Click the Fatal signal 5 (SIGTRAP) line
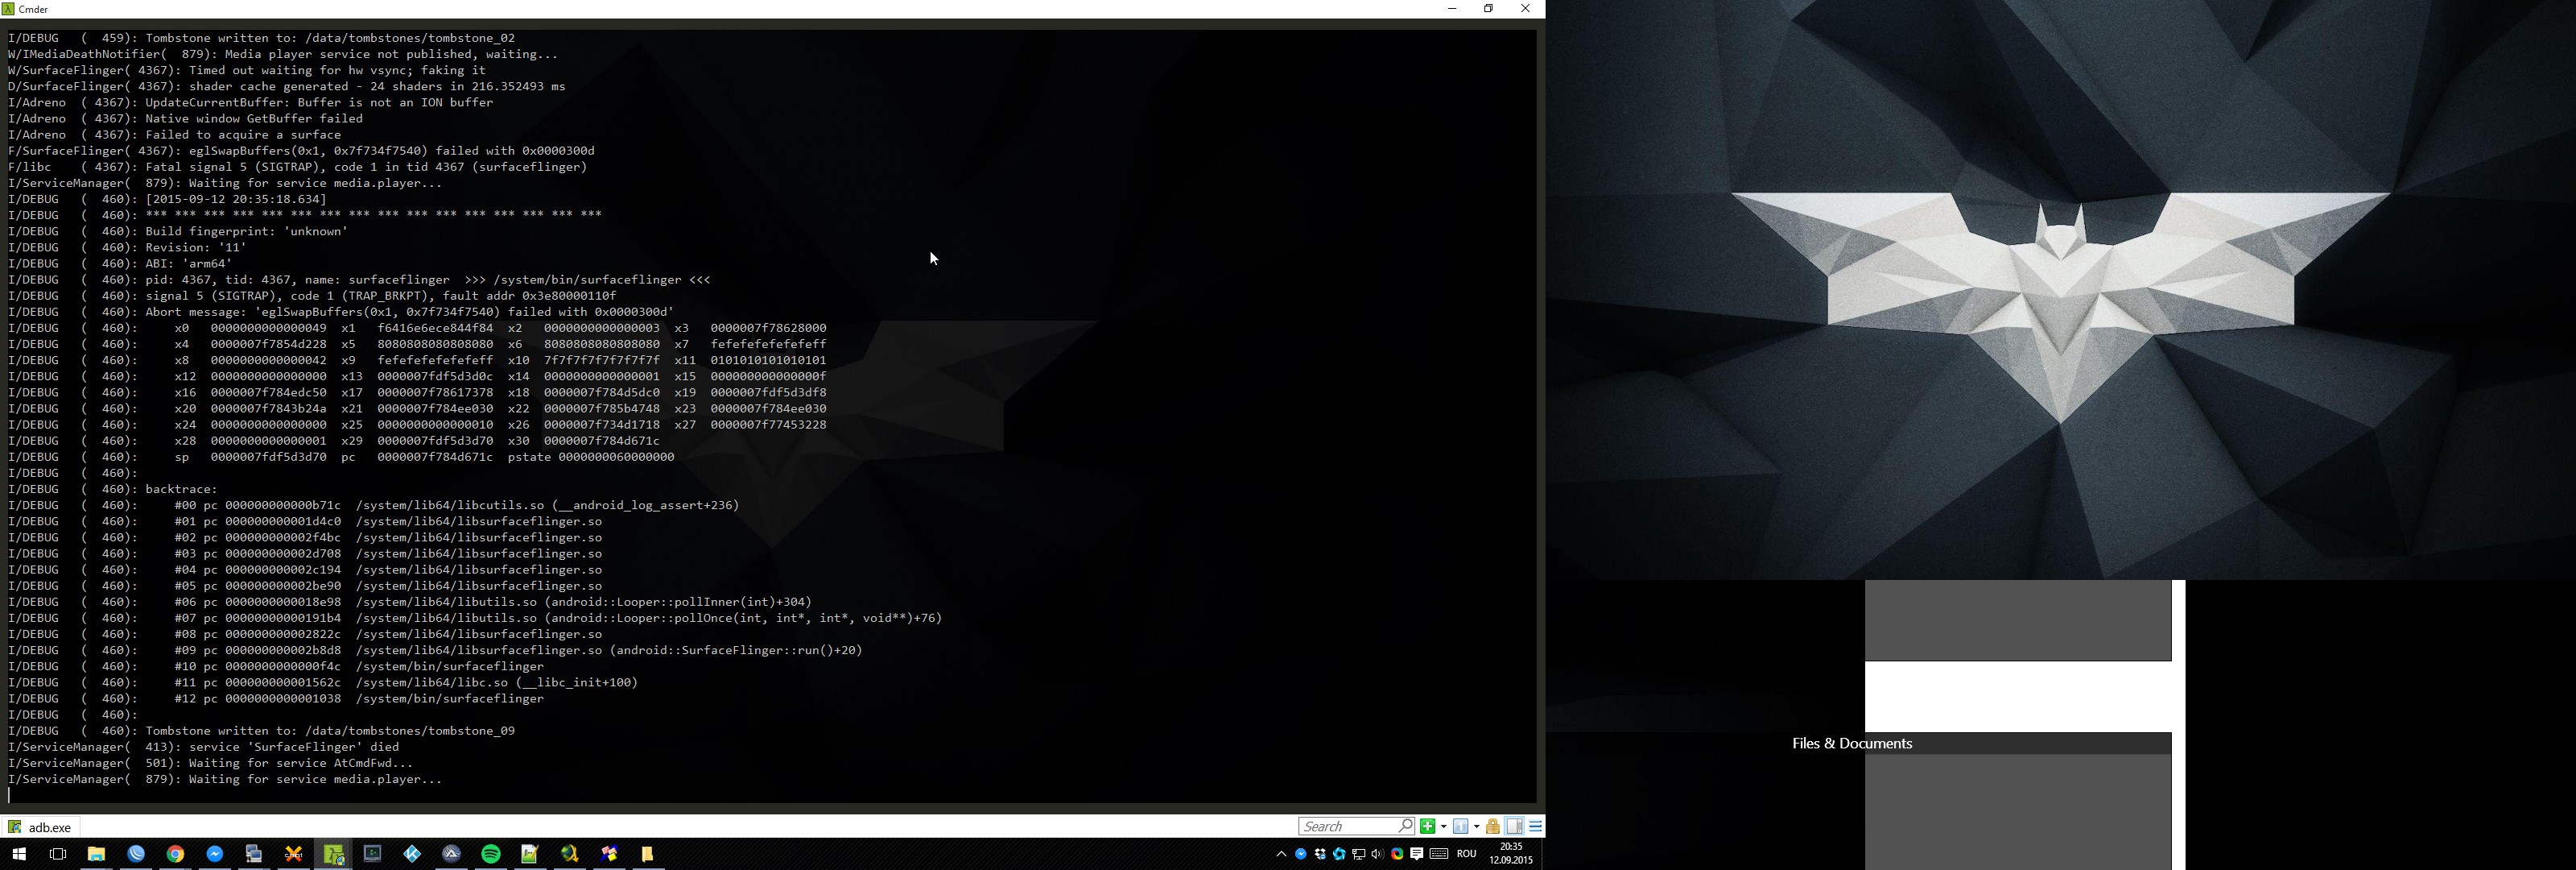 coord(297,168)
